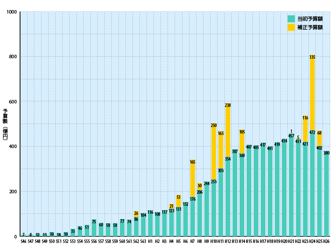This screenshot has height=251, width=336.
Task: Click the 405 value on the H16 bar
Action: click(256, 148)
